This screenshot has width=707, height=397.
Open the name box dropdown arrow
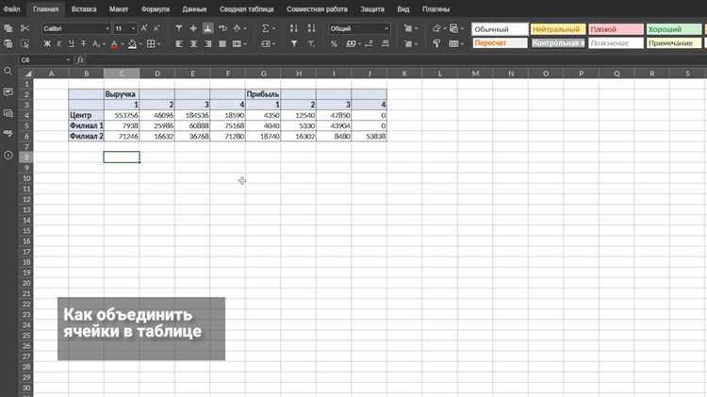[68, 59]
